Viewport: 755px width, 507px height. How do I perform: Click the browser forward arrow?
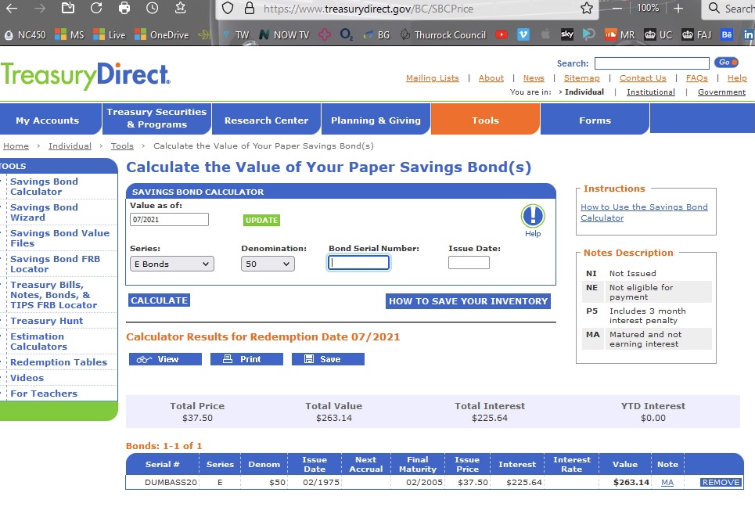click(40, 8)
